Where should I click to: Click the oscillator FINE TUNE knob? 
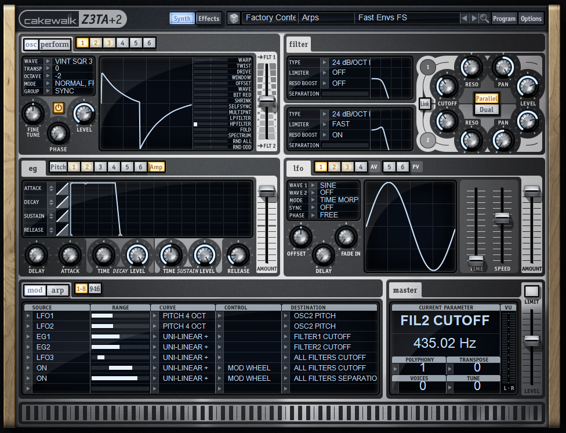click(33, 114)
